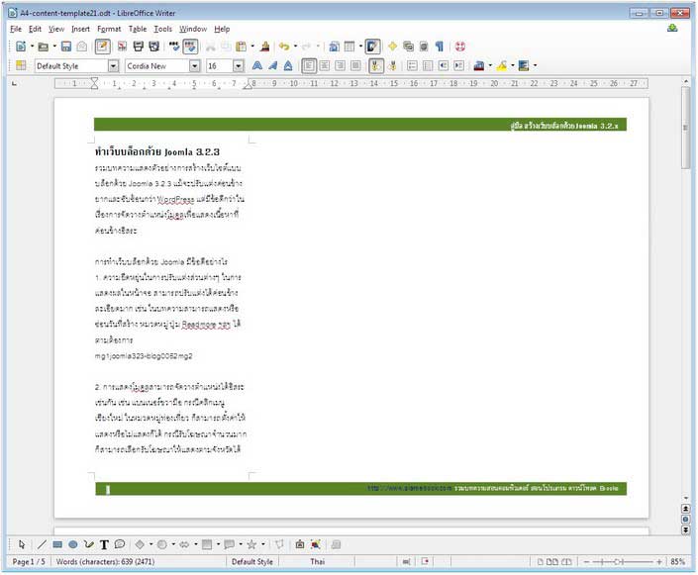Image resolution: width=698 pixels, height=575 pixels.
Task: Open the Navigator star icon
Action: pyautogui.click(x=393, y=47)
